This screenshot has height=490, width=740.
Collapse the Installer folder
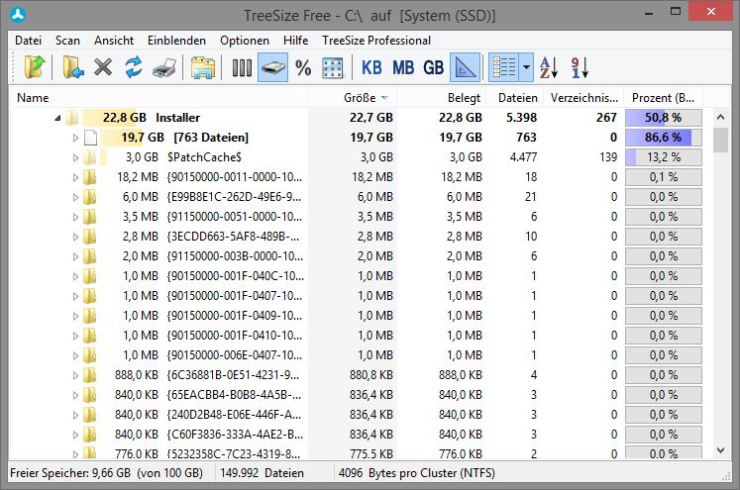point(57,118)
